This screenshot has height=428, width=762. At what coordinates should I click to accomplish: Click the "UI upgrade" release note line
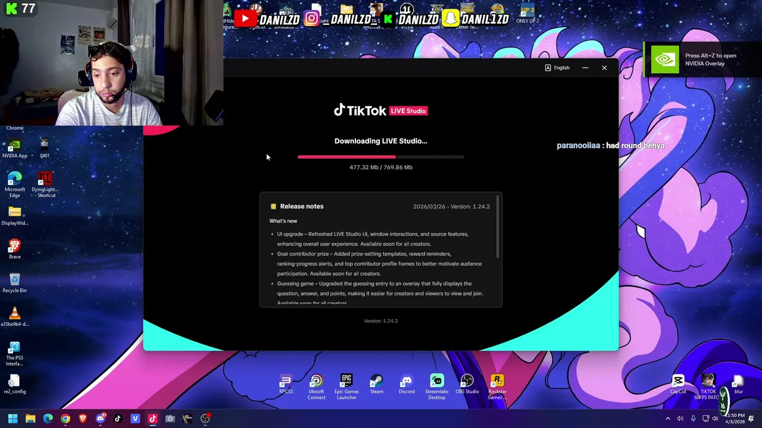point(373,239)
